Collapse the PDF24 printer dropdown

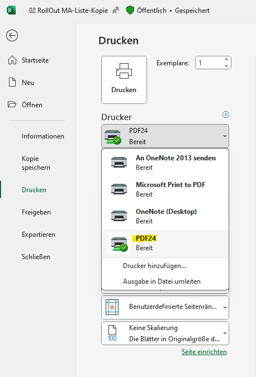click(165, 136)
